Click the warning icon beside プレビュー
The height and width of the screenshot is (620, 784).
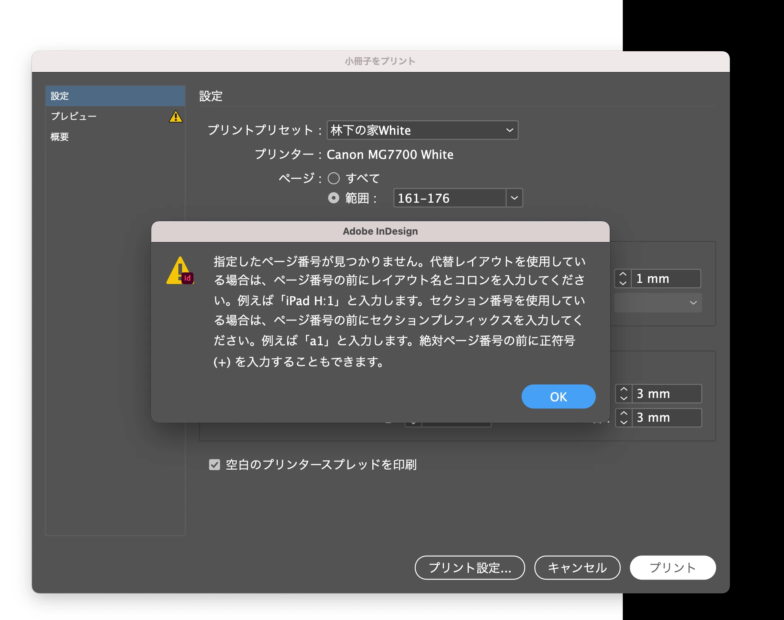[x=175, y=117]
